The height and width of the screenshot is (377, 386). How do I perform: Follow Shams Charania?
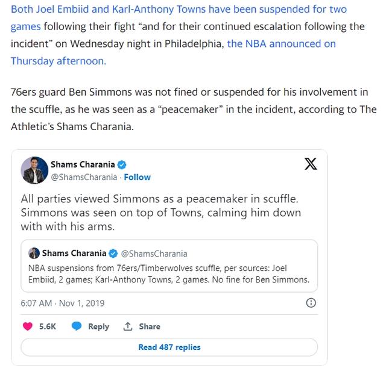click(137, 177)
